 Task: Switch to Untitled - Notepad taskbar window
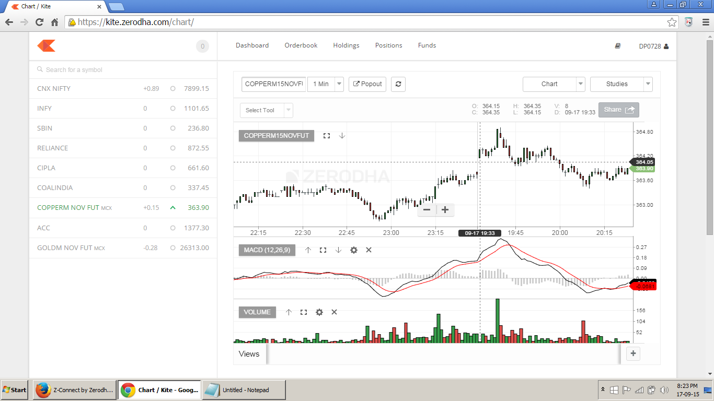pyautogui.click(x=244, y=390)
